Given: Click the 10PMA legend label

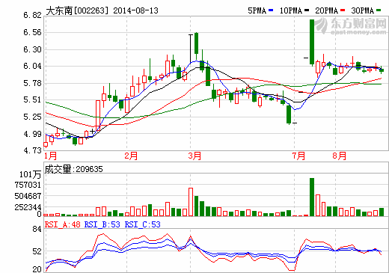Looking at the screenshot, I should pos(291,10).
